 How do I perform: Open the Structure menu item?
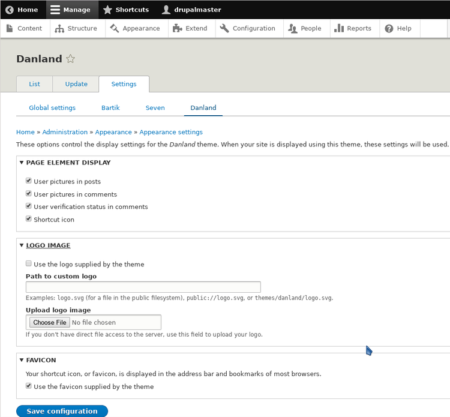coord(77,28)
